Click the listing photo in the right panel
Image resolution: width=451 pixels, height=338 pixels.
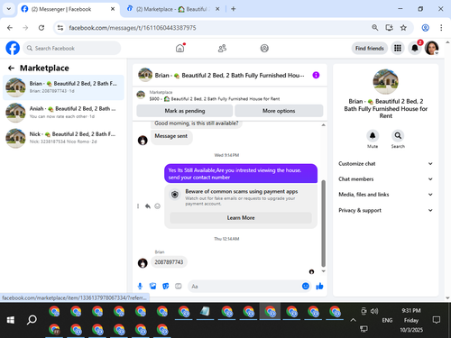coord(386,81)
